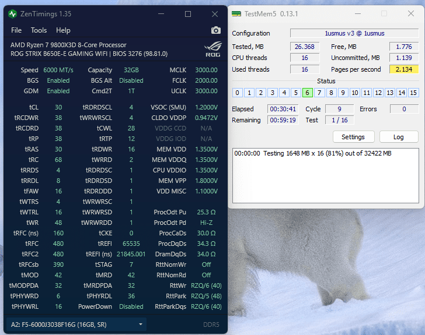
Task: Select status thread box 2
Action: pyautogui.click(x=261, y=93)
